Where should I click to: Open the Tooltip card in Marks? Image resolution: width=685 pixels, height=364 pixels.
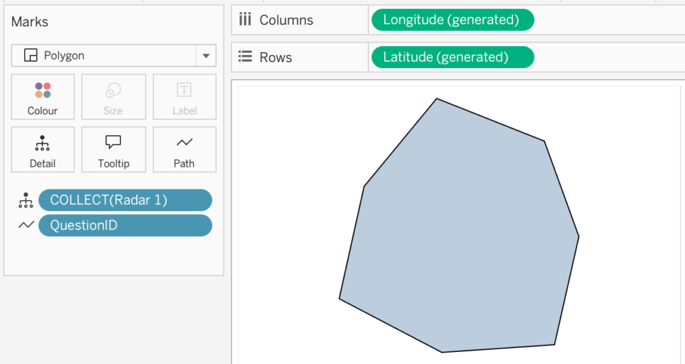[113, 151]
